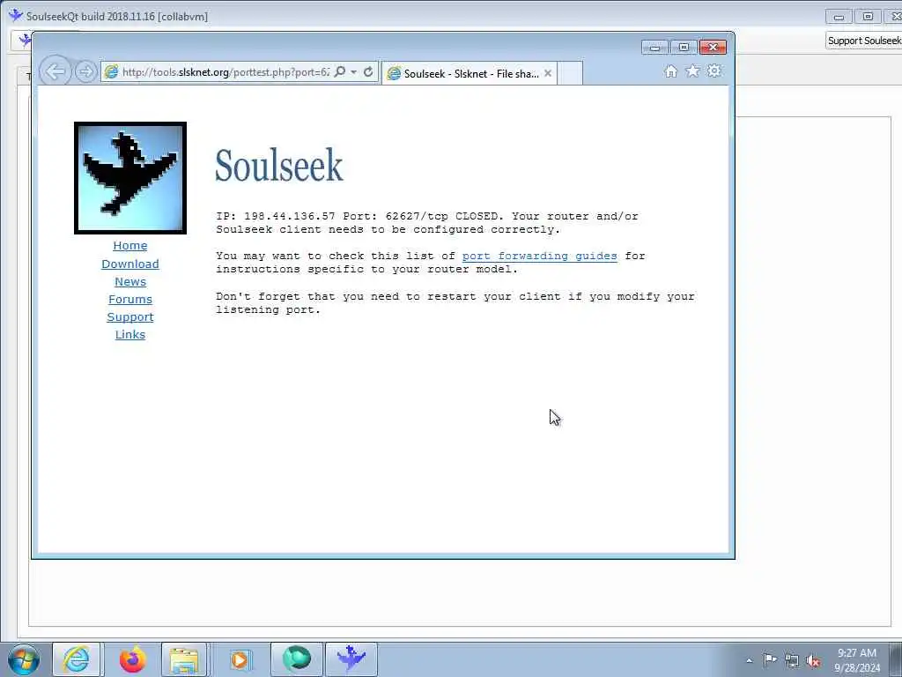Close the Soulseek - Slsknet tab
Screen dimensions: 902x677
548,73
